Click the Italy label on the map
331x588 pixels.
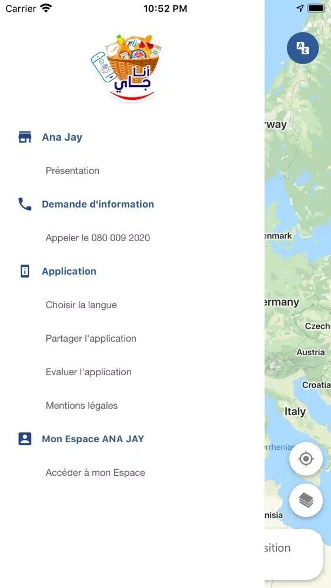pos(295,412)
